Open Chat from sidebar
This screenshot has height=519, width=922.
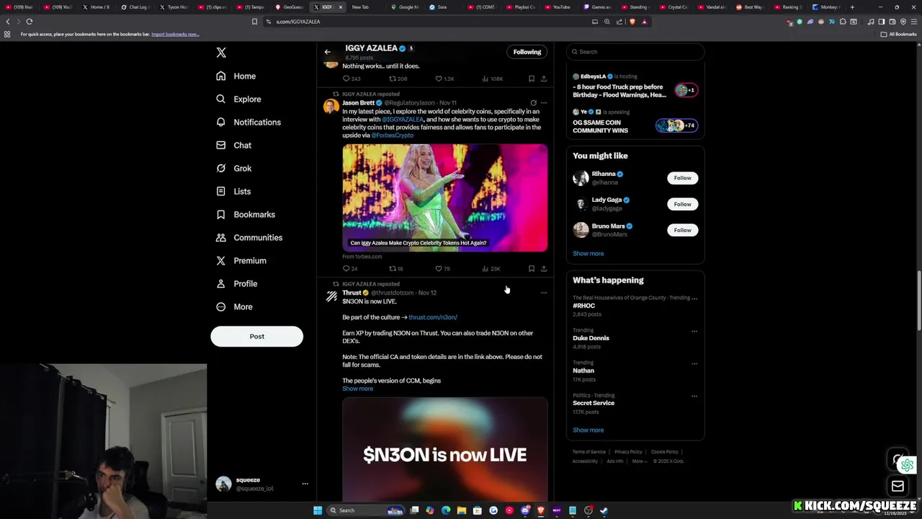tap(233, 145)
